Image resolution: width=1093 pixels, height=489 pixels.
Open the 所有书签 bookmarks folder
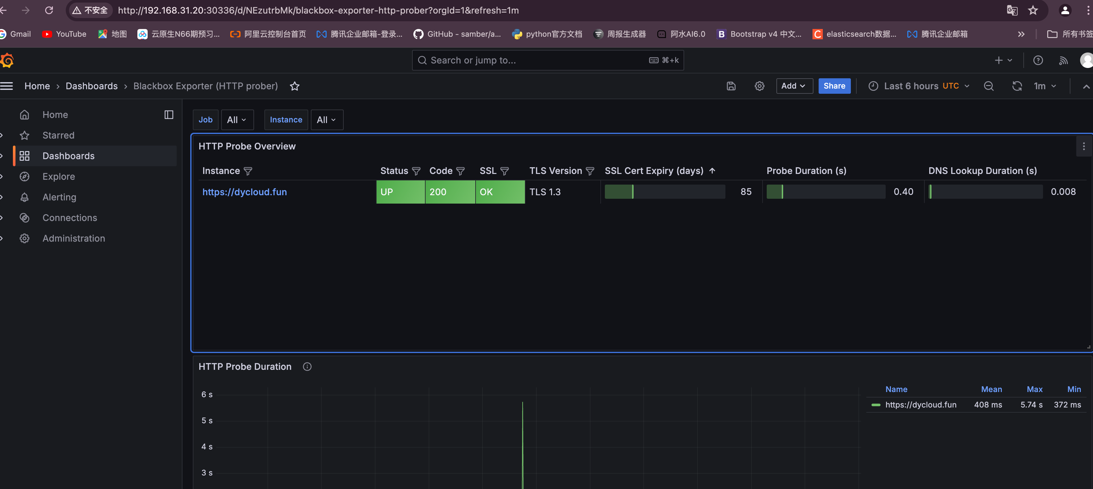(x=1069, y=34)
